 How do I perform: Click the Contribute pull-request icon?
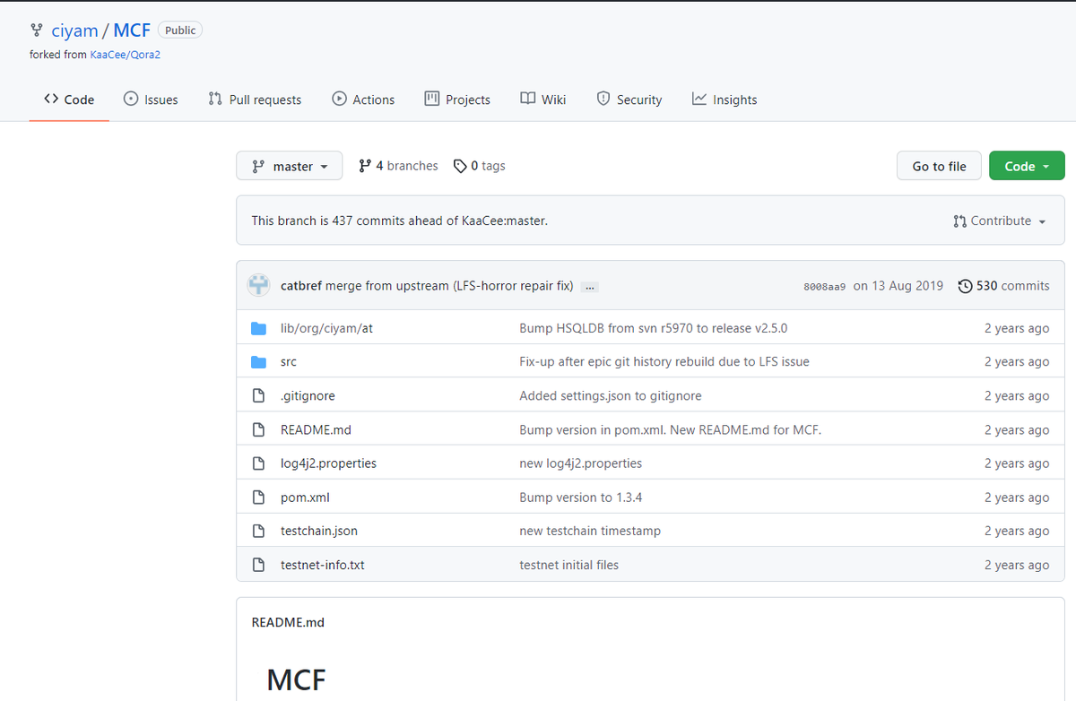[960, 221]
